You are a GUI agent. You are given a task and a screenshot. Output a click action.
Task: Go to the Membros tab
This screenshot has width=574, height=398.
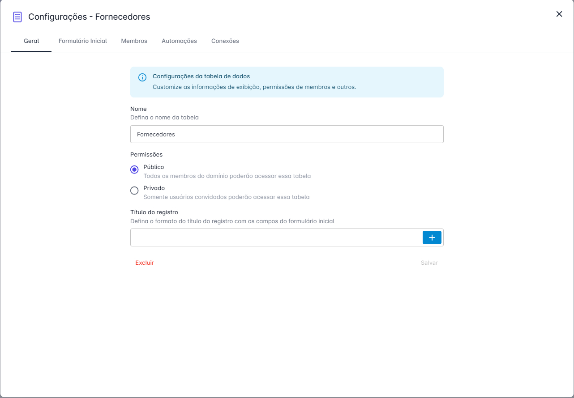pyautogui.click(x=134, y=41)
